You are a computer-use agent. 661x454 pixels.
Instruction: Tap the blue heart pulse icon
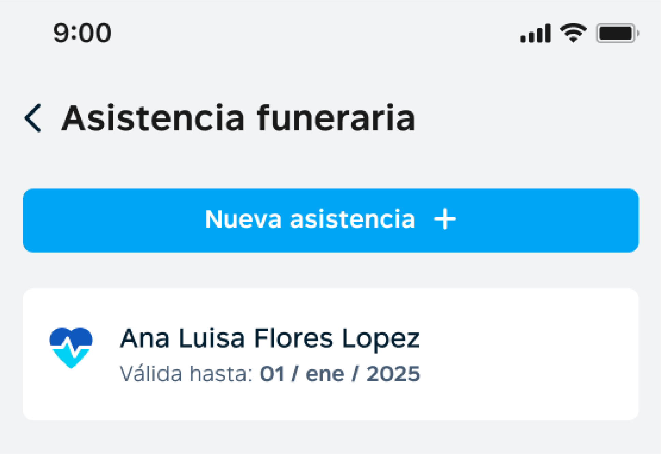71,348
